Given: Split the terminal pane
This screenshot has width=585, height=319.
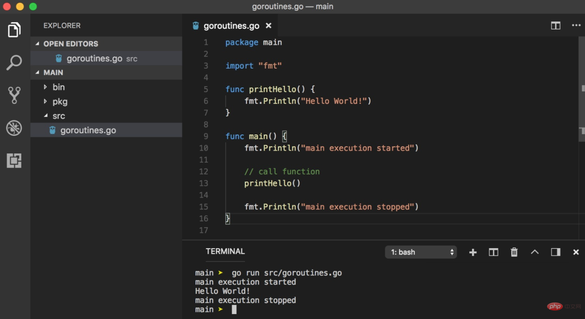Looking at the screenshot, I should tap(494, 252).
